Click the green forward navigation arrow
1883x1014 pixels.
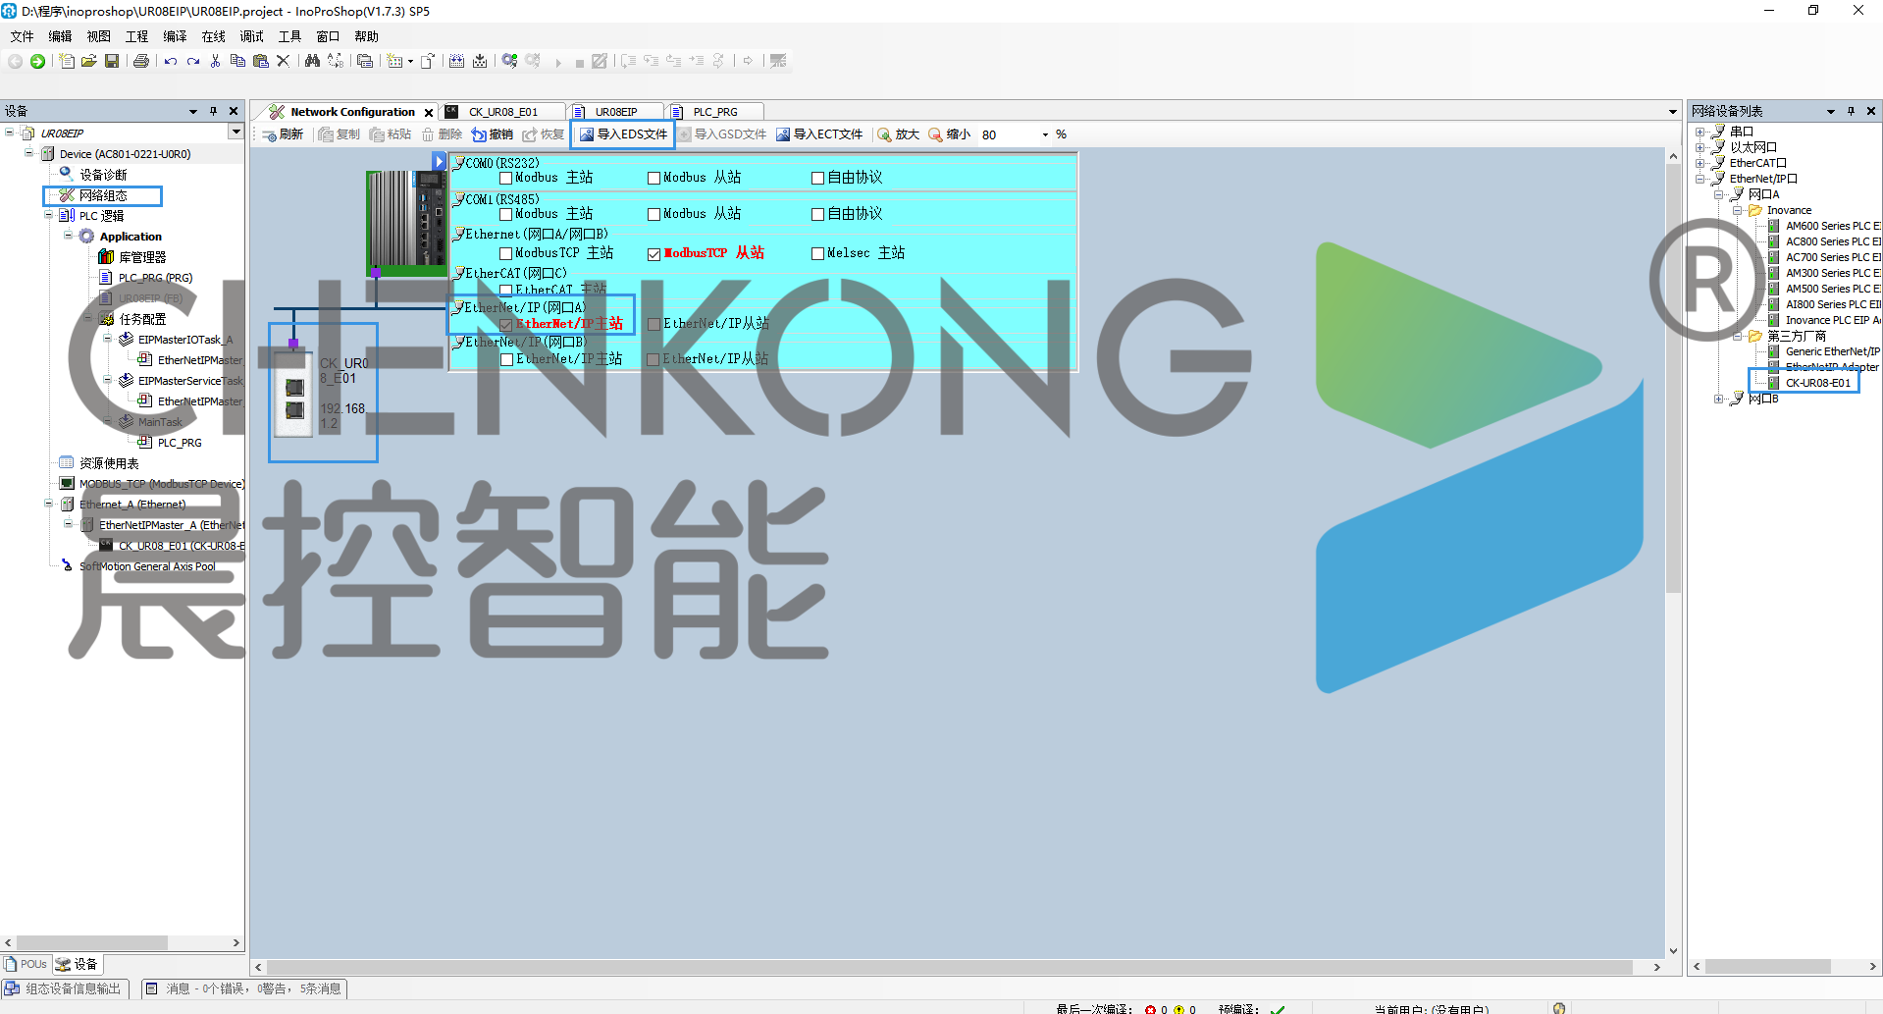click(37, 61)
